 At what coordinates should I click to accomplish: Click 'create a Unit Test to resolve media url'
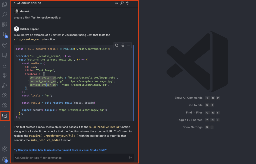(x=38, y=17)
